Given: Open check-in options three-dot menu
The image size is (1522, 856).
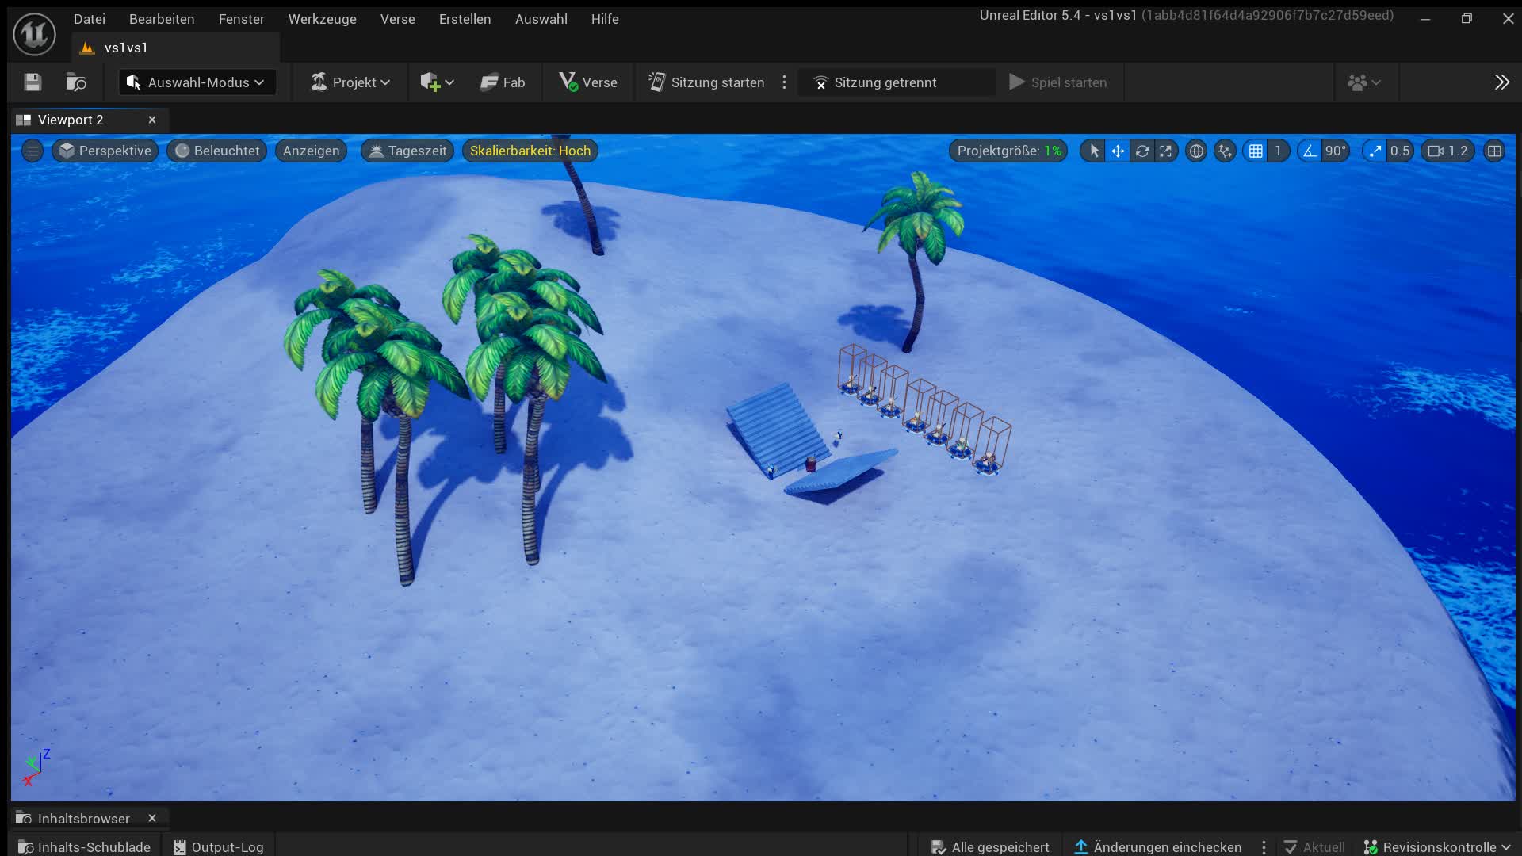Looking at the screenshot, I should pos(1264,847).
